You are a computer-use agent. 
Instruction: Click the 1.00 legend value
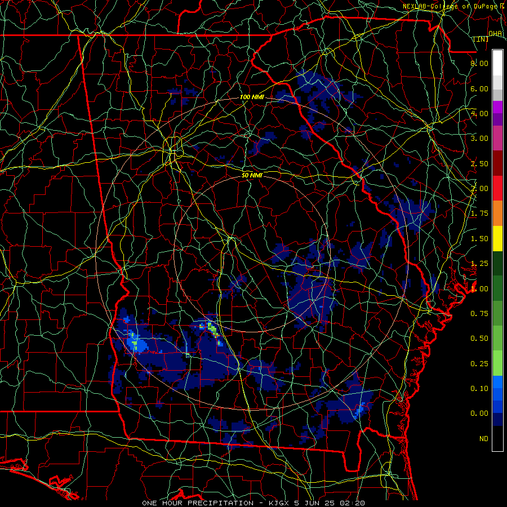click(479, 289)
